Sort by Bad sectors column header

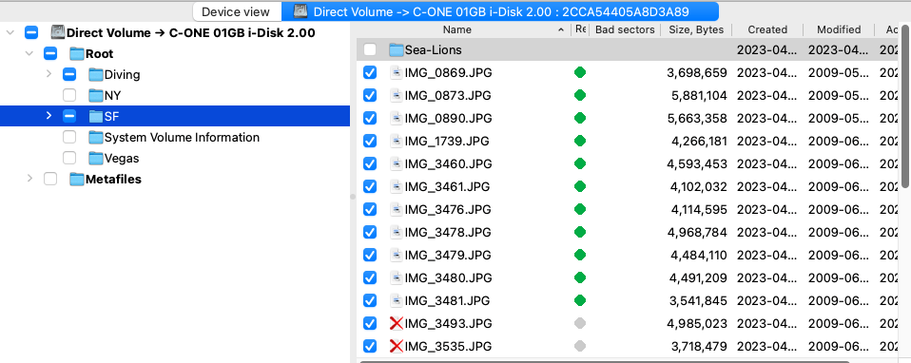(x=625, y=29)
